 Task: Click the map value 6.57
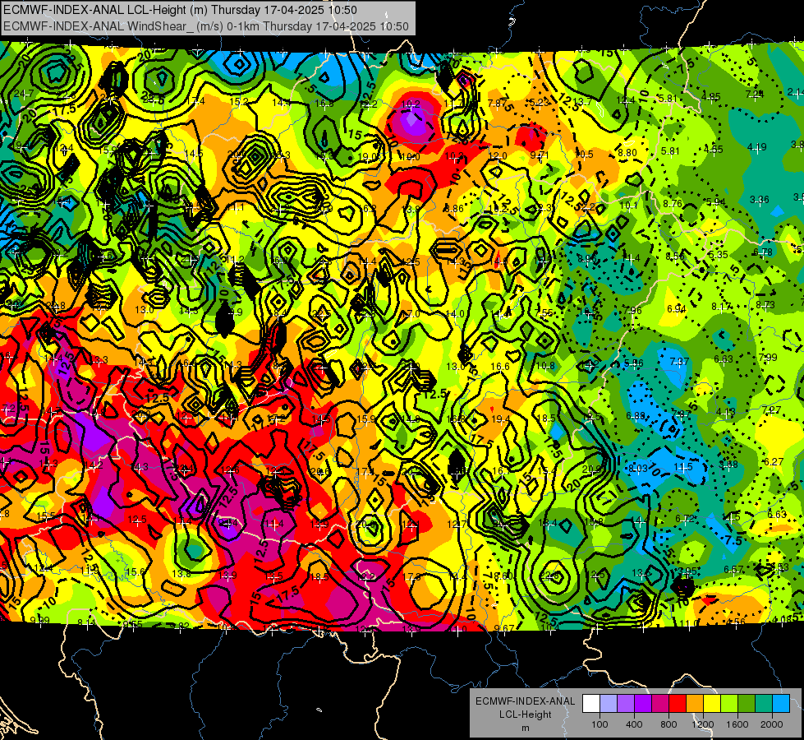tap(733, 569)
